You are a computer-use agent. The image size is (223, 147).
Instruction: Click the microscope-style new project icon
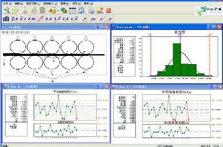(6, 10)
